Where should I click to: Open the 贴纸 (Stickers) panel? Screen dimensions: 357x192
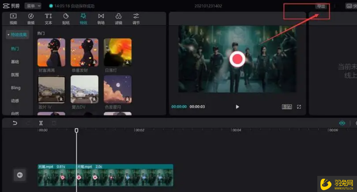(x=66, y=19)
